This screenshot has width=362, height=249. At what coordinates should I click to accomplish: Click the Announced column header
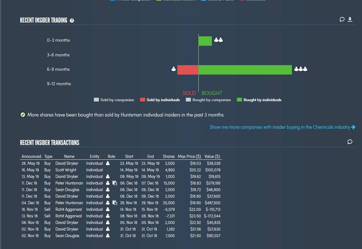tap(31, 156)
